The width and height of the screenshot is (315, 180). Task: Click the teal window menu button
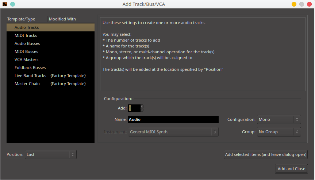[12, 4]
